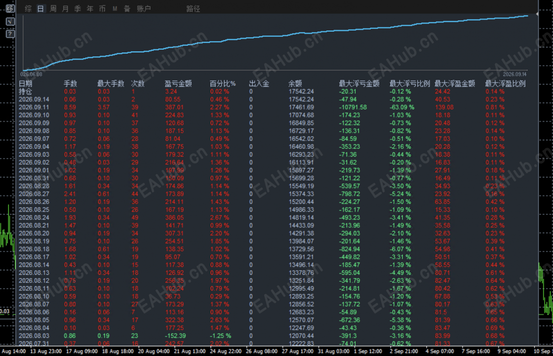The height and width of the screenshot is (356, 553).
Task: Click the 386.05 profit amount
Action: tap(174, 217)
